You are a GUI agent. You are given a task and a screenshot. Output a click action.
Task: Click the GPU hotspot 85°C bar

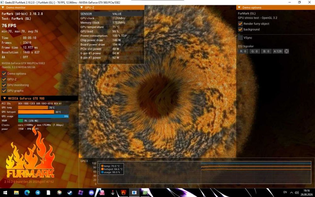click(x=43, y=112)
